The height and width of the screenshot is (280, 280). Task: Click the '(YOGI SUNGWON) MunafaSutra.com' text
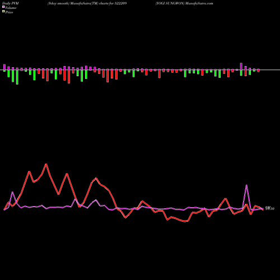pyautogui.click(x=184, y=3)
